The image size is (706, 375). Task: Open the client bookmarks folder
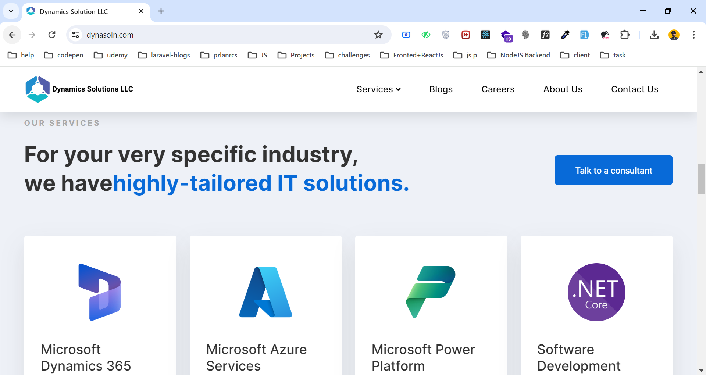click(575, 55)
